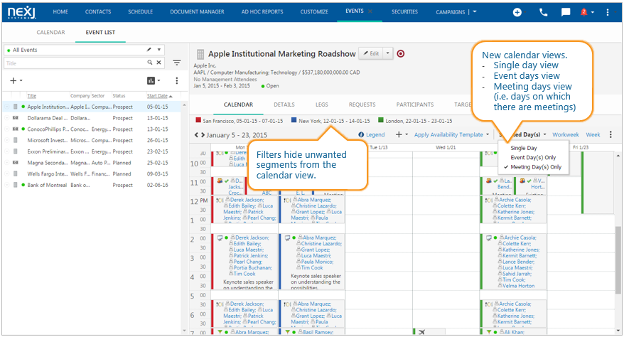Screen dimensions: 624x337
Task: Select Meeting Day(s) Only checked option
Action: tap(536, 167)
